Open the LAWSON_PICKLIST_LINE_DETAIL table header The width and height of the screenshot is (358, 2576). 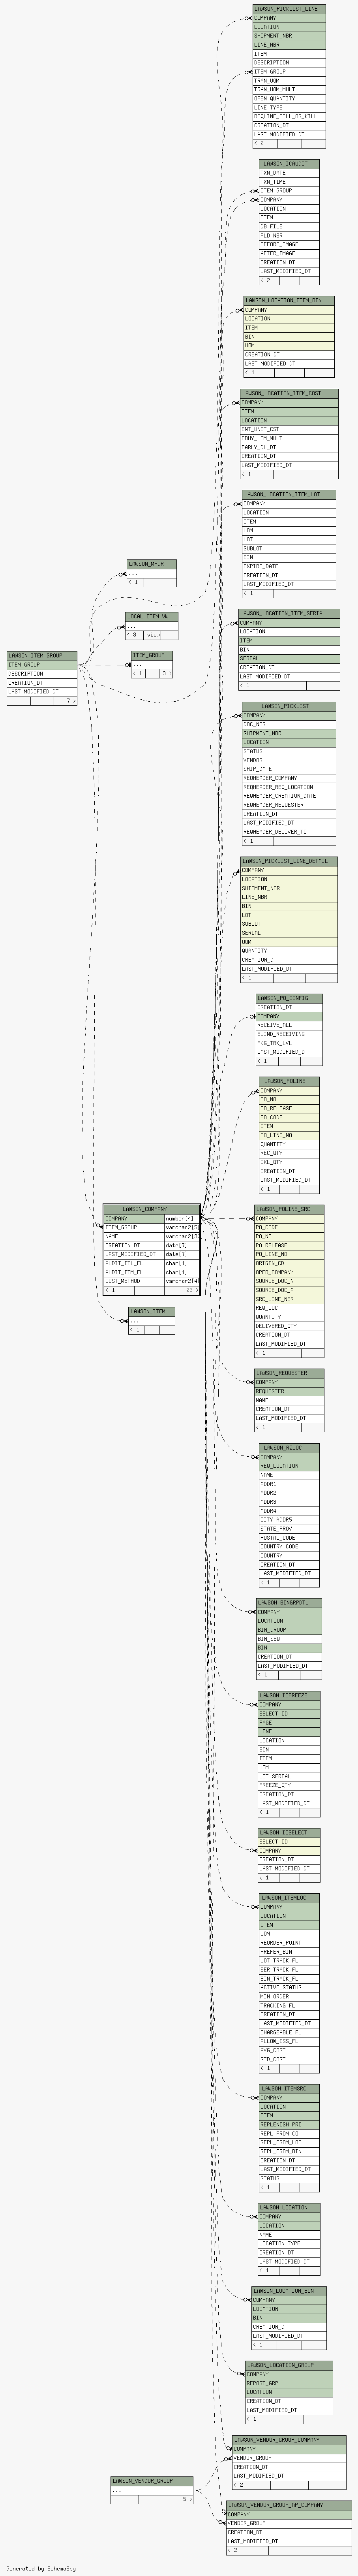click(288, 861)
